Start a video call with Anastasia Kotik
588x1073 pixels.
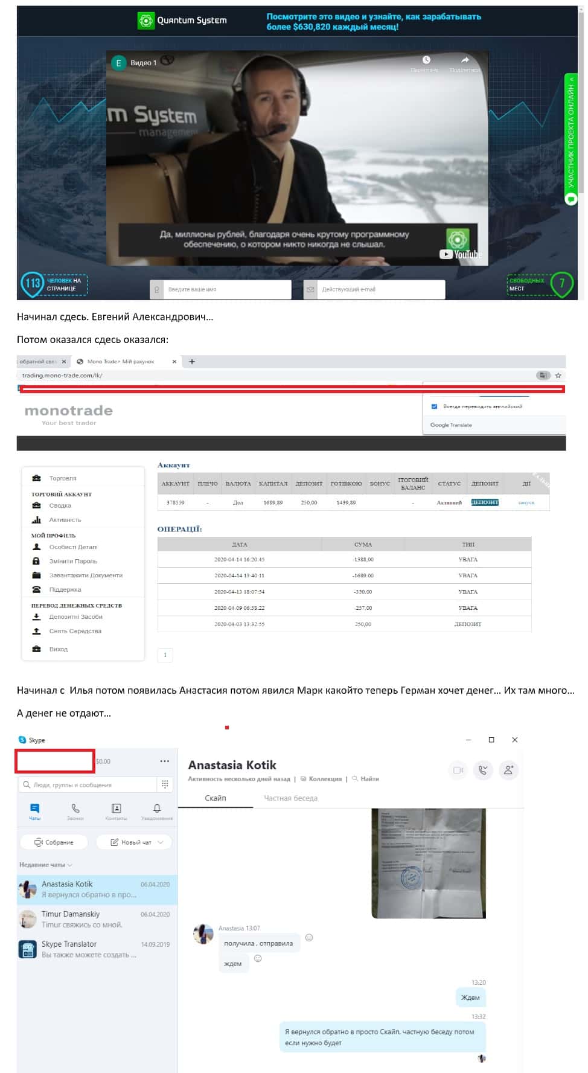tap(458, 770)
